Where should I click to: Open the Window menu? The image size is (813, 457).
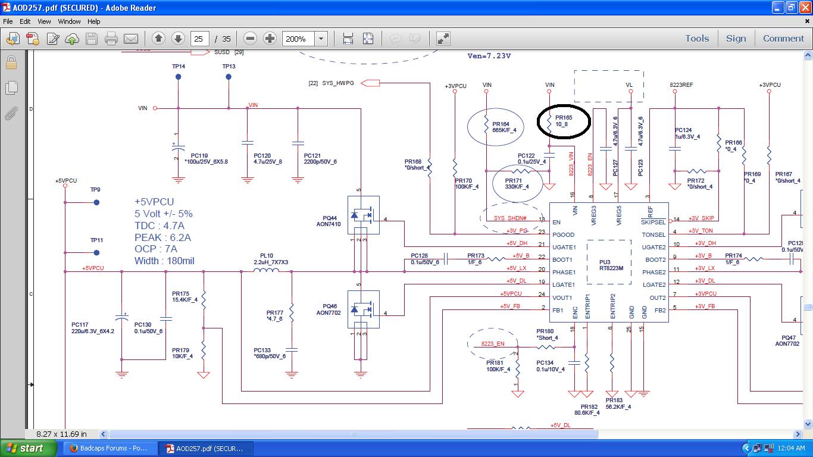[69, 21]
